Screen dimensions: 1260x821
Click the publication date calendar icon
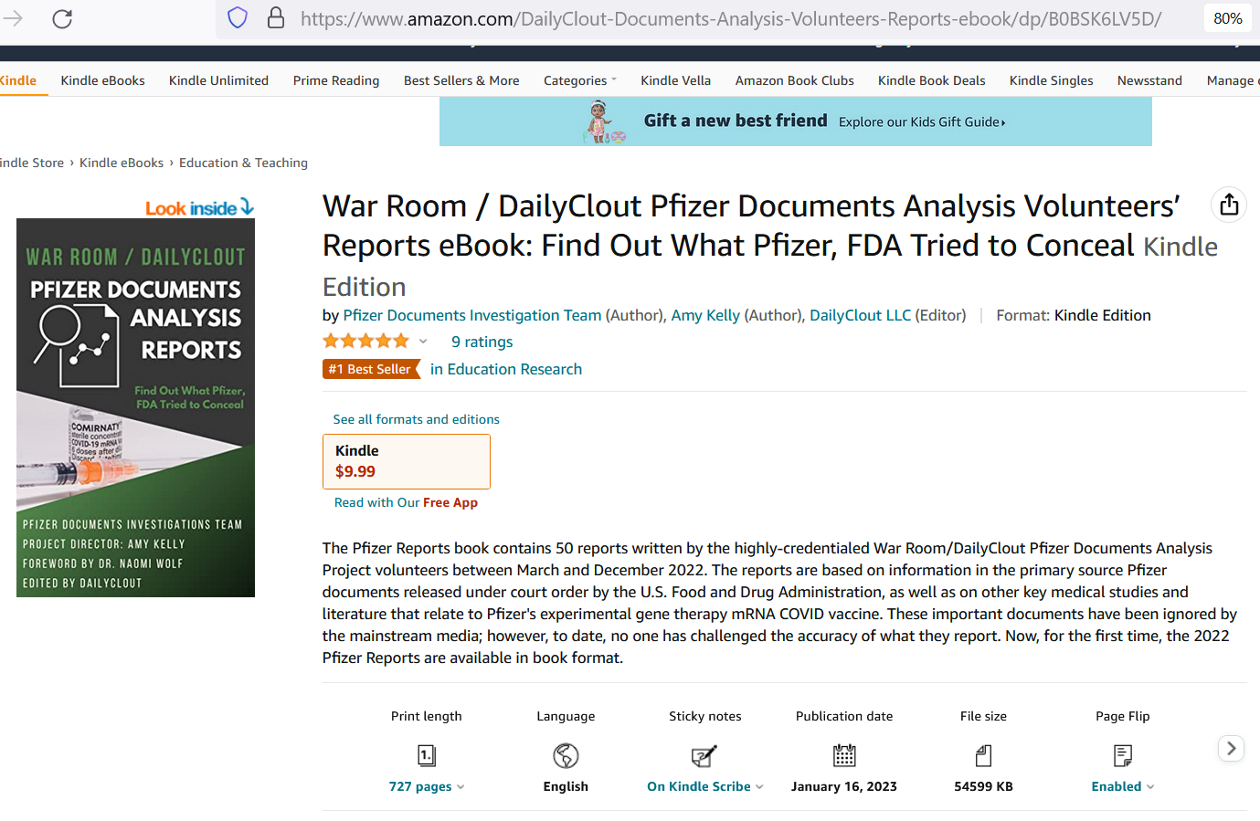click(x=844, y=755)
